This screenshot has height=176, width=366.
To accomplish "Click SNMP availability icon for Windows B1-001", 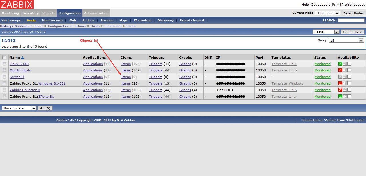I will click(x=345, y=83).
